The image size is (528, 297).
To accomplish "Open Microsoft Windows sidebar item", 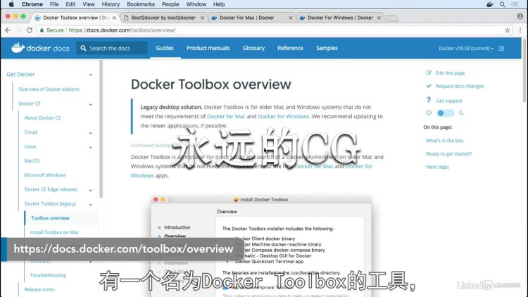I will pyautogui.click(x=45, y=175).
